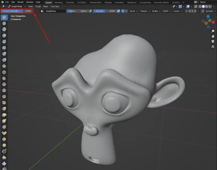Switch to the Sculpting workspace tab
This screenshot has width=217, height=170.
70,2
